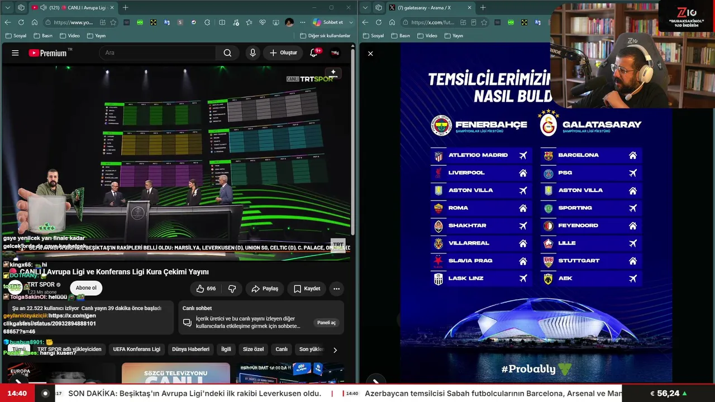The width and height of the screenshot is (715, 402).
Task: Share video with Paylaş button
Action: click(x=265, y=289)
